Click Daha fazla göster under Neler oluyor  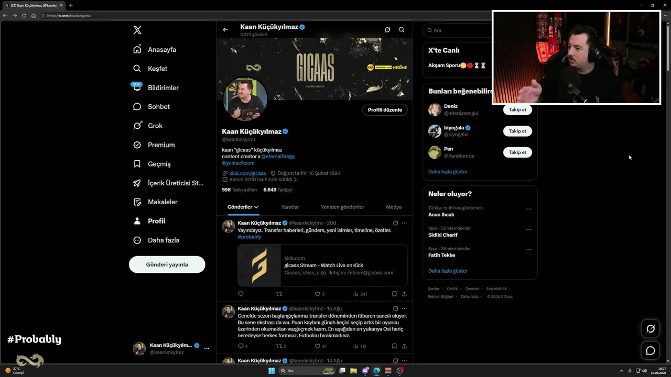[x=448, y=271]
